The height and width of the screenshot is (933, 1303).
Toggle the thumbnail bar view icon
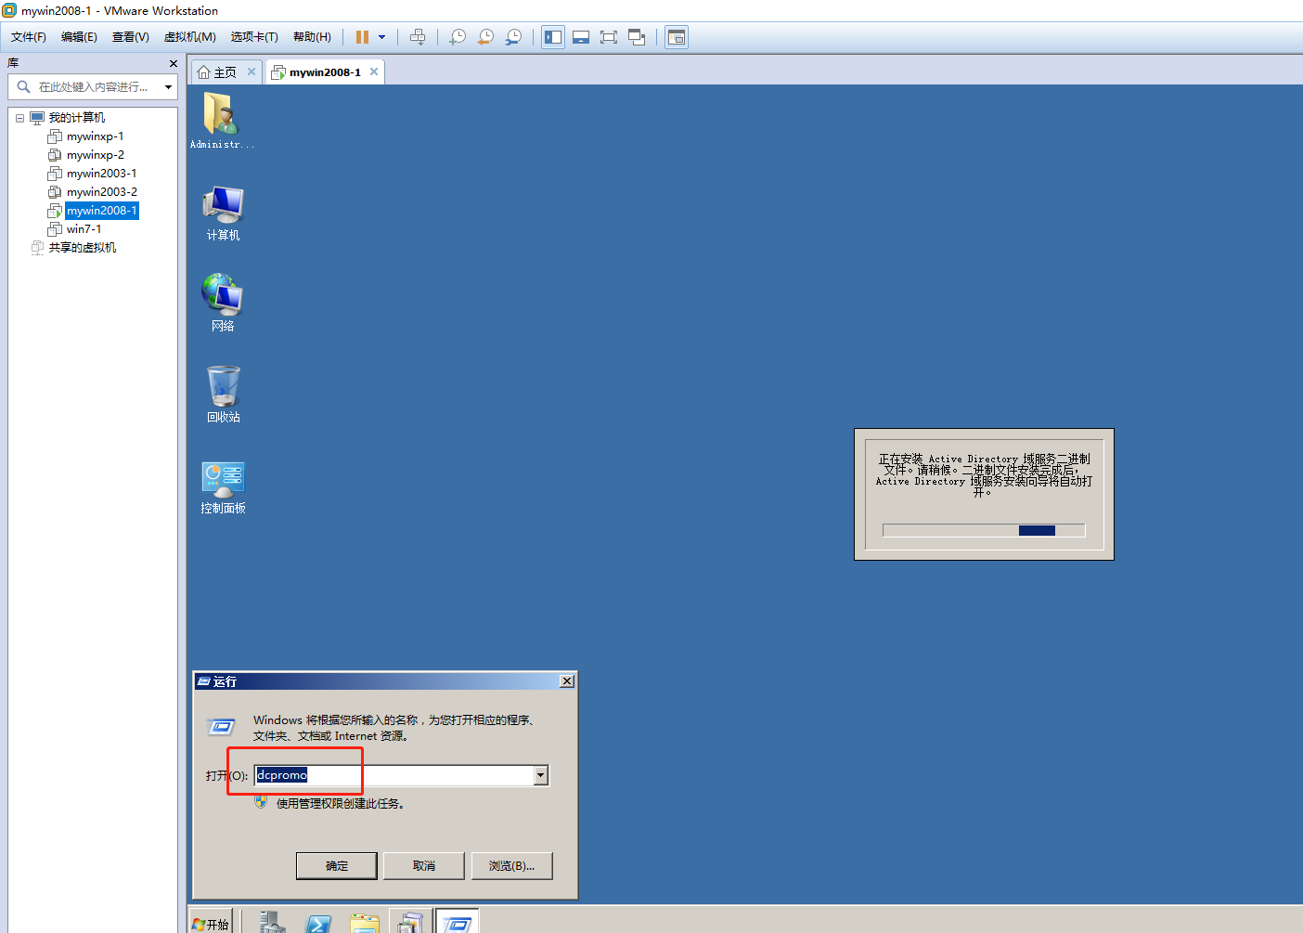pyautogui.click(x=581, y=37)
